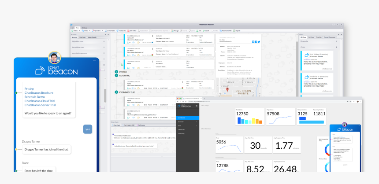This screenshot has height=184, width=379.
Task: Click the browser reload icon in dashboard window
Action: (183, 102)
